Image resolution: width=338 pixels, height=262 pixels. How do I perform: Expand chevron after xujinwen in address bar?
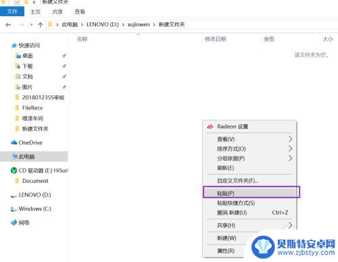(x=154, y=25)
